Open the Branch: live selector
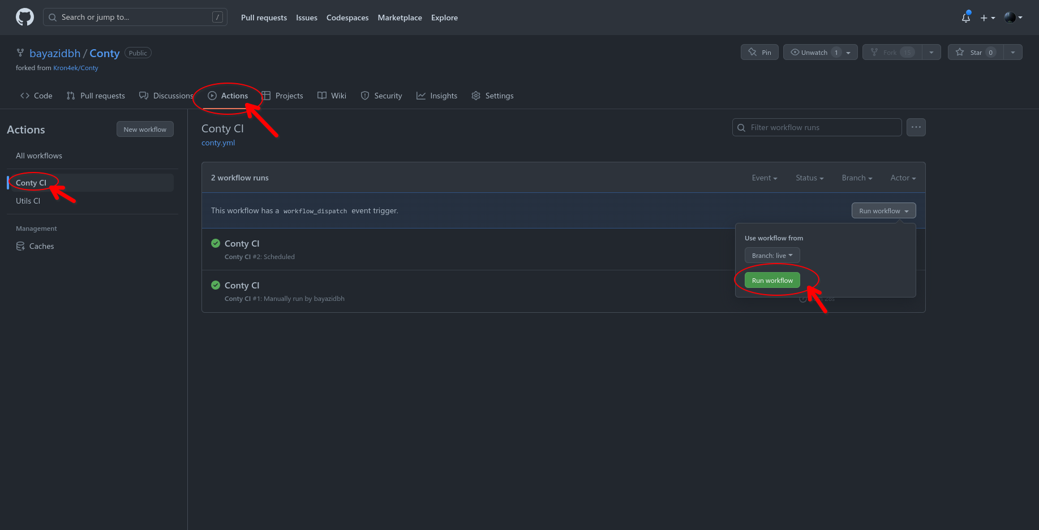 [772, 255]
